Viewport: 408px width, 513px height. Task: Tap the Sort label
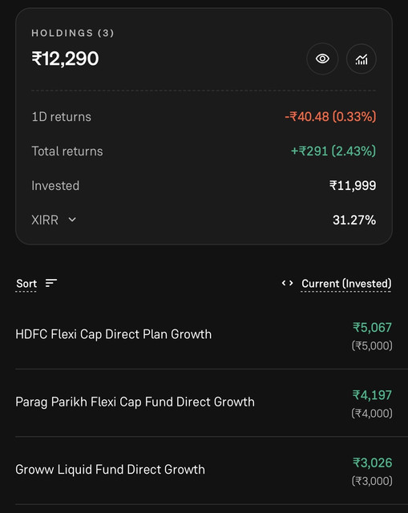[x=26, y=283]
